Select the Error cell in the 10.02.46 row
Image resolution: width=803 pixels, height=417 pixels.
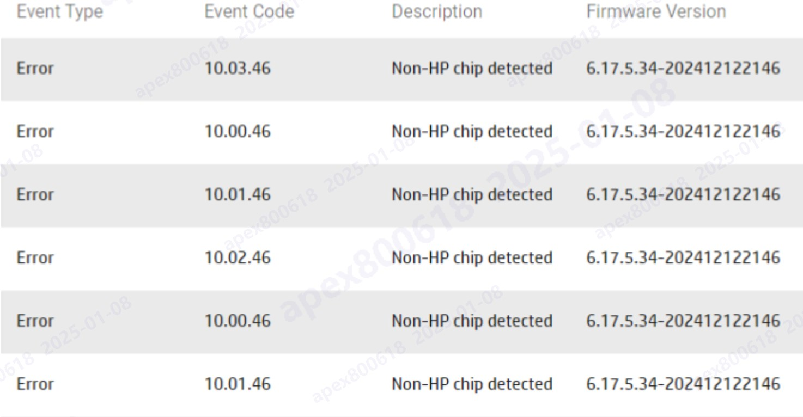(35, 257)
